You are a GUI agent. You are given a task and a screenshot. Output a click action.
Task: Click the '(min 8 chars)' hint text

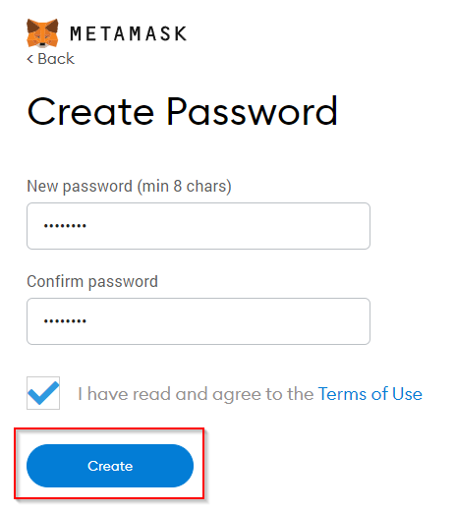coord(185,187)
